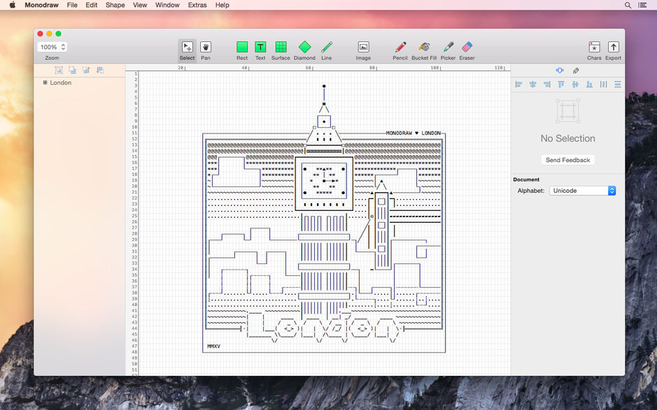This screenshot has width=657, height=410.
Task: Click the group shapes icon in sidebar
Action: tap(59, 70)
